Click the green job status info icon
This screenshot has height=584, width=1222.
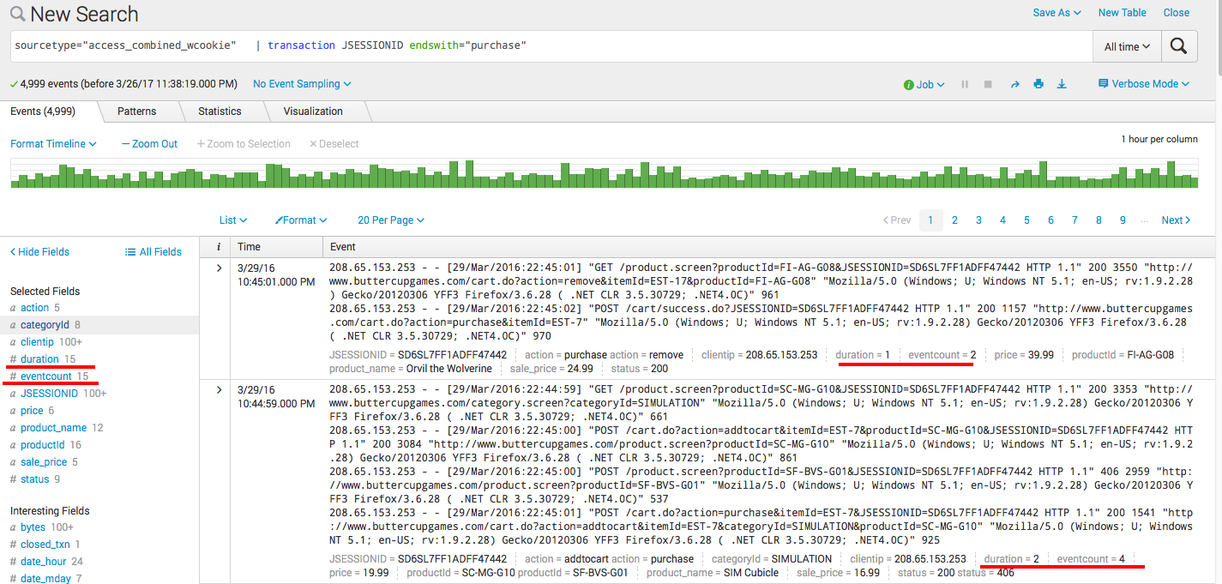[911, 83]
